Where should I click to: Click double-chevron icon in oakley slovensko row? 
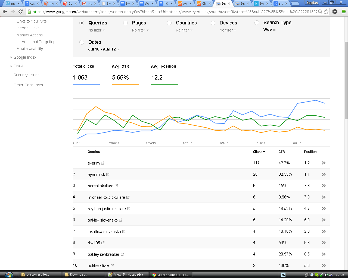click(x=324, y=220)
